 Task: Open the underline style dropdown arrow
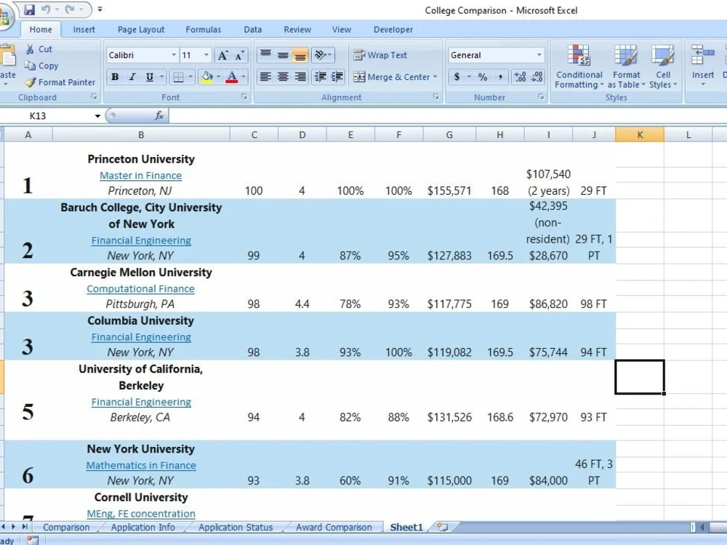click(162, 77)
